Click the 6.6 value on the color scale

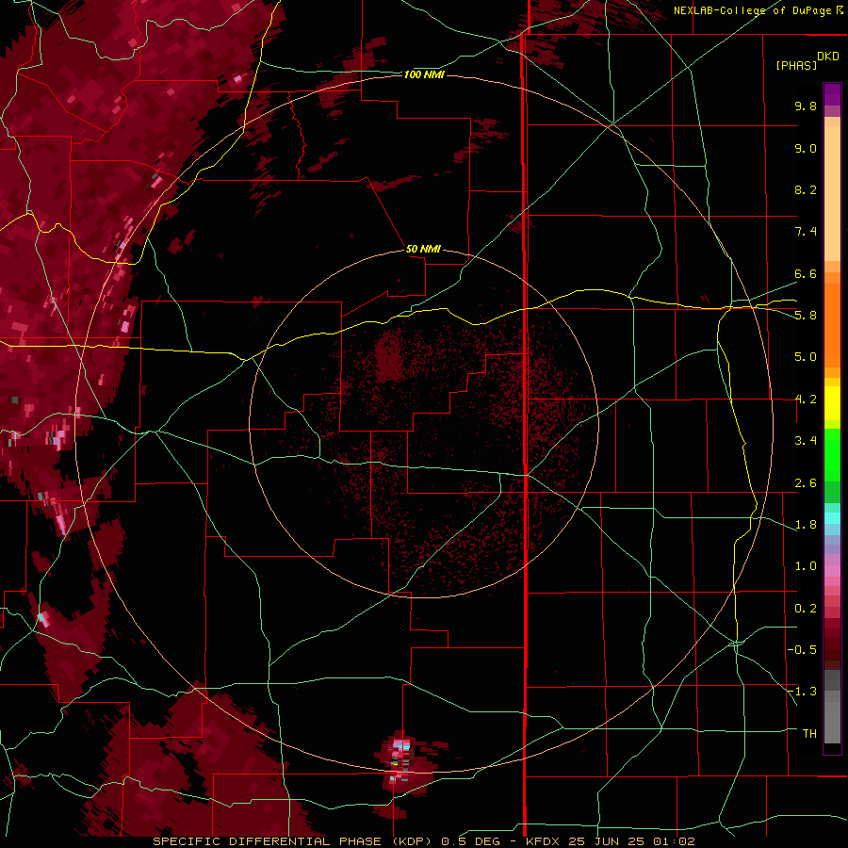click(806, 273)
